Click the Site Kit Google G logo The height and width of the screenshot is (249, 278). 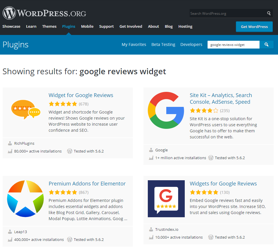coord(166,110)
